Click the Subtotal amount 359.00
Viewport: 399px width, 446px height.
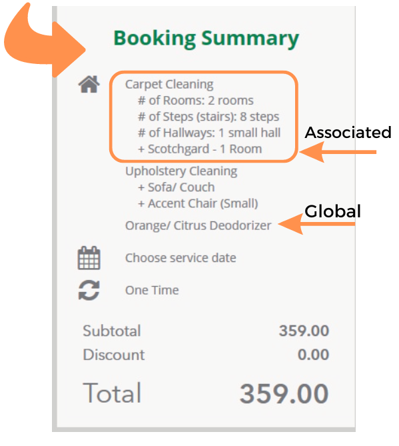304,331
